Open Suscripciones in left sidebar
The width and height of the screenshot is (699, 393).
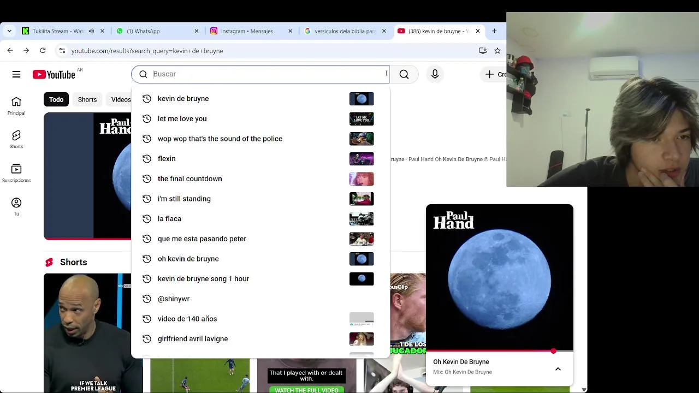[16, 173]
